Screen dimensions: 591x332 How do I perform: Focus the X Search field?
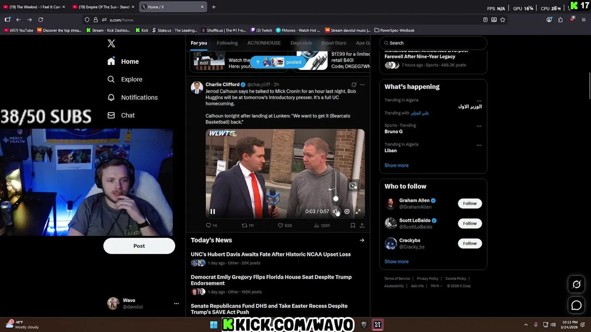[x=433, y=43]
